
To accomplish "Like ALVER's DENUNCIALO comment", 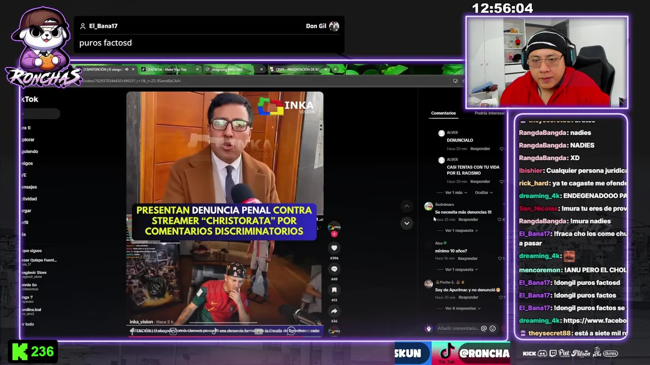I will 502,149.
